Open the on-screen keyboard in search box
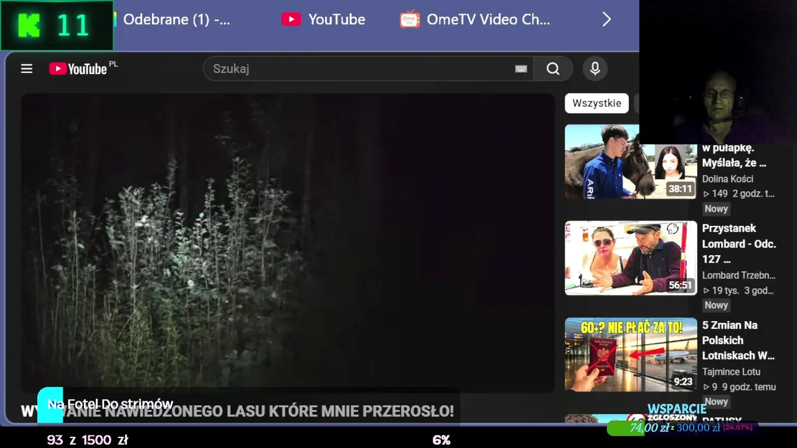 [x=521, y=69]
